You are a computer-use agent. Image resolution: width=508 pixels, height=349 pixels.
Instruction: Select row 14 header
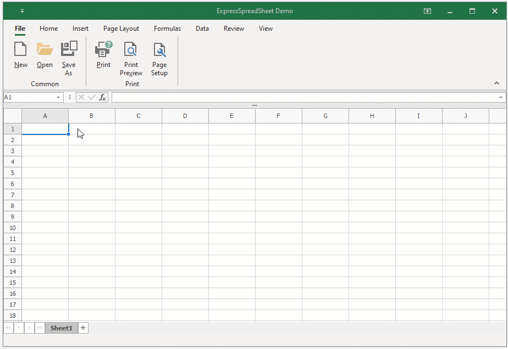tap(13, 272)
